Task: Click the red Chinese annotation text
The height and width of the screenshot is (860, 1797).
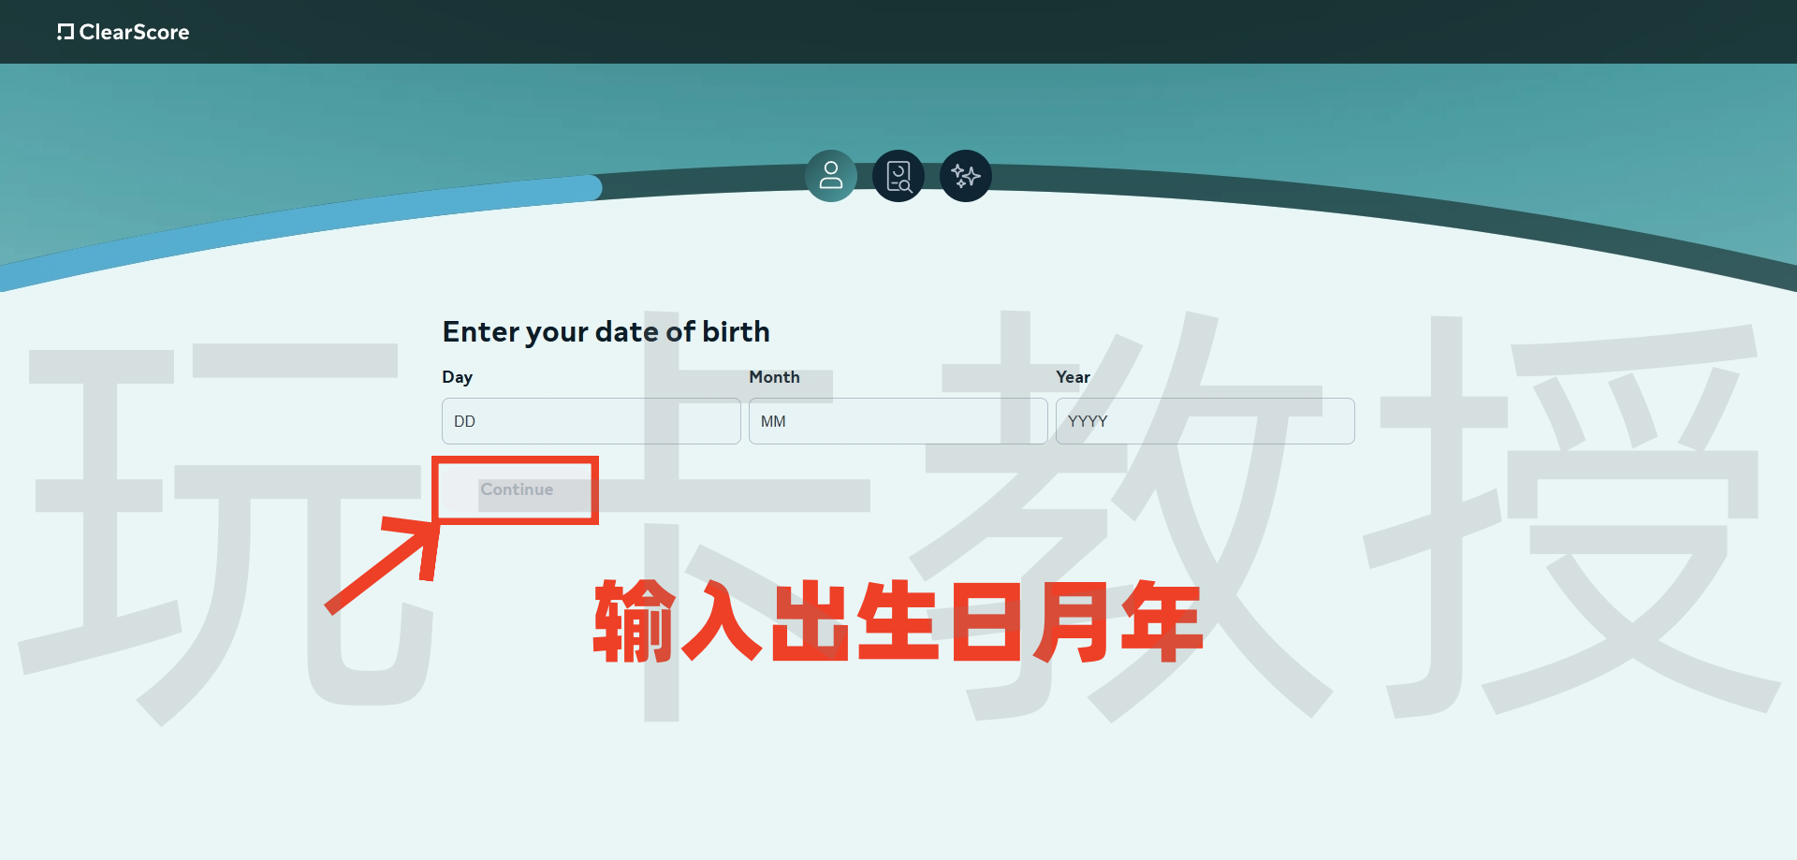Action: [x=898, y=620]
